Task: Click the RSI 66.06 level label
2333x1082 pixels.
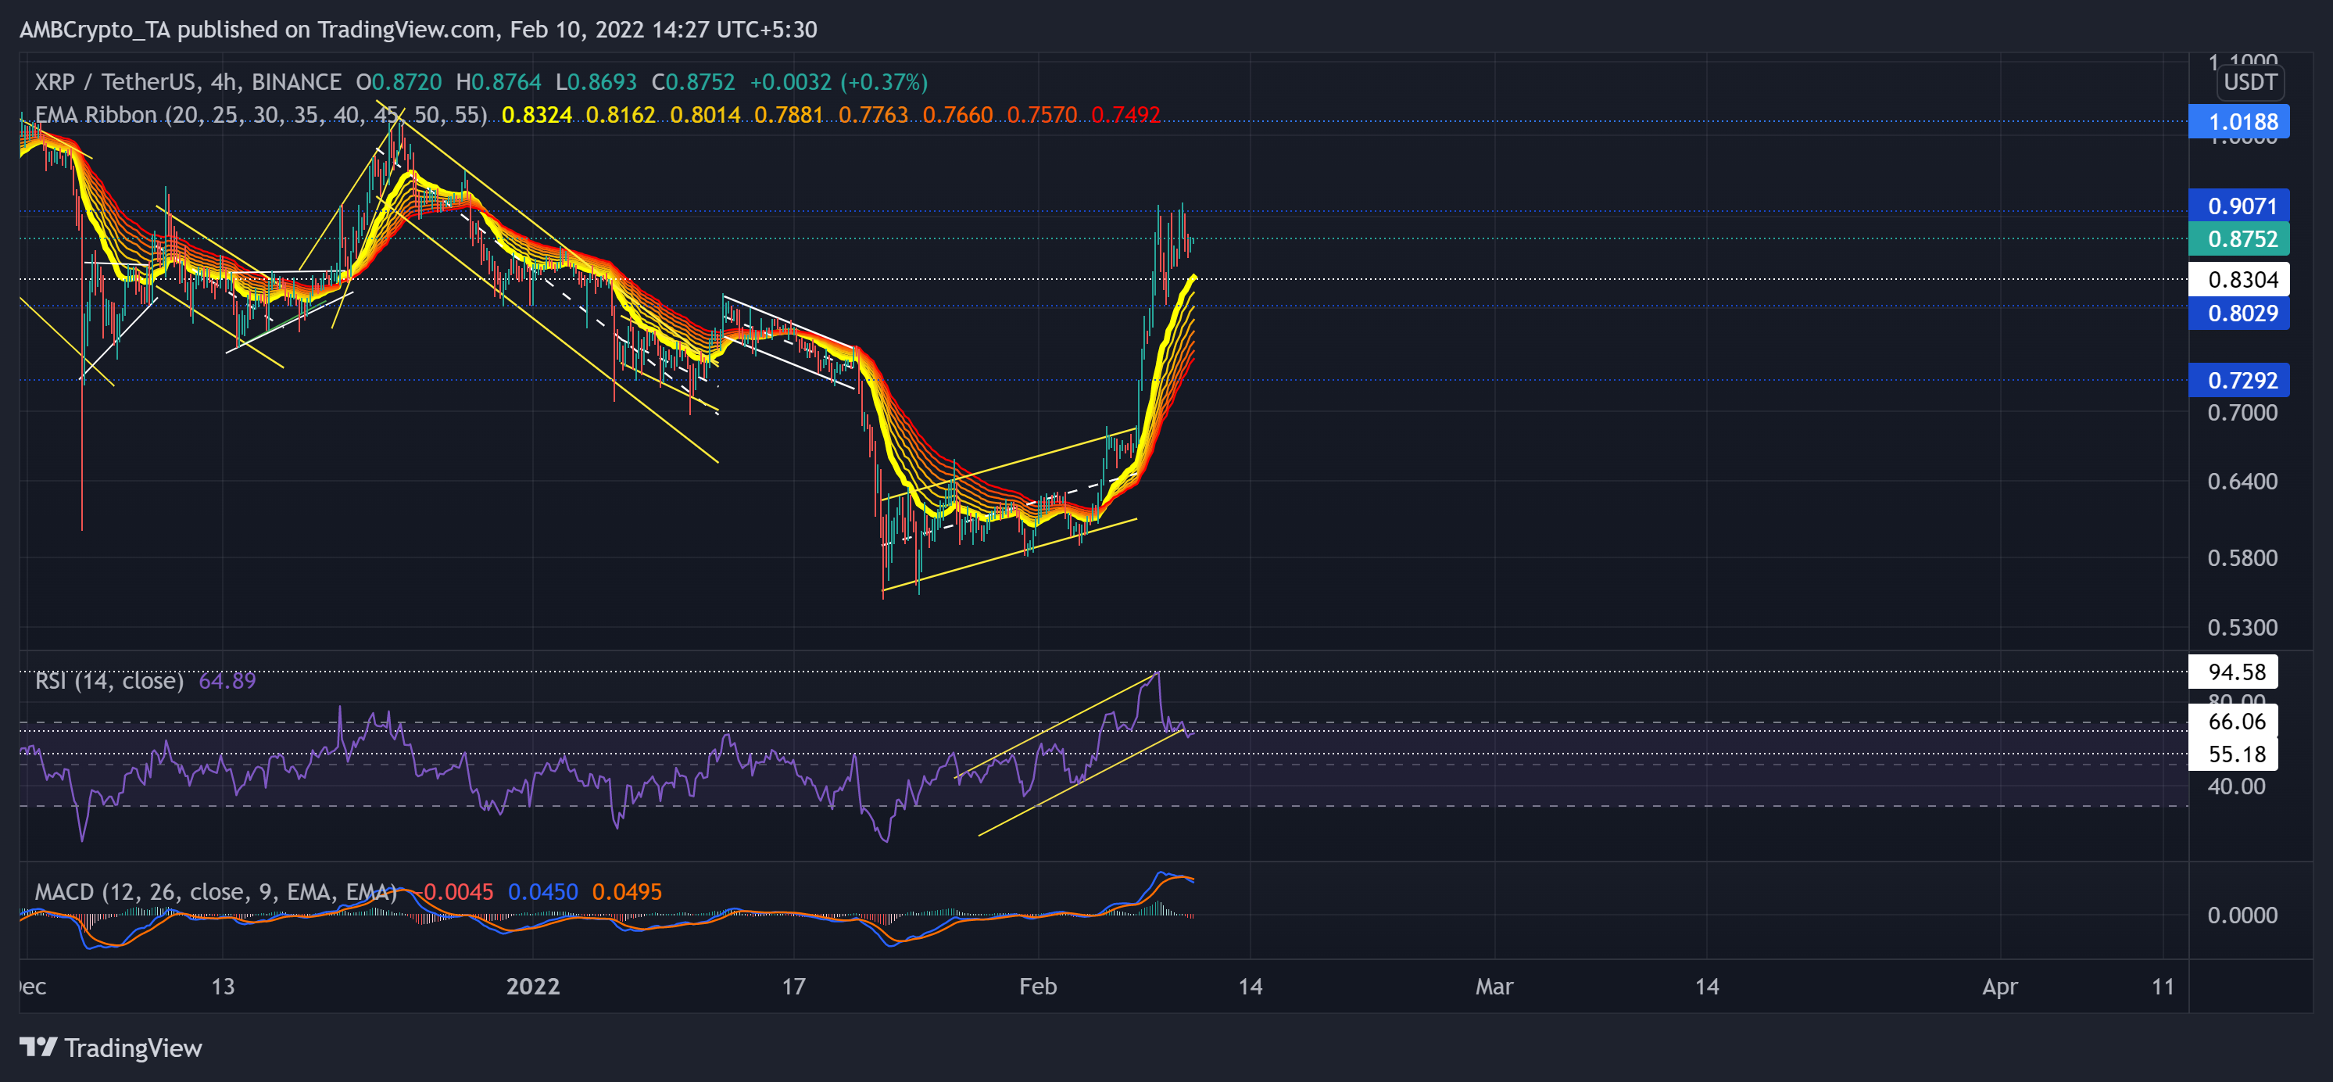Action: click(x=2232, y=722)
